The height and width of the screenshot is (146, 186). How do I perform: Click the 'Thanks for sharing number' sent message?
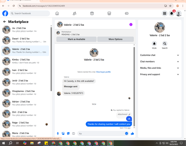click(x=109, y=124)
